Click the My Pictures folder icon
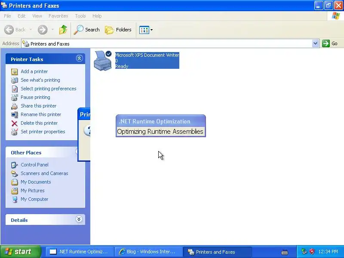The width and height of the screenshot is (344, 258). [x=15, y=191]
